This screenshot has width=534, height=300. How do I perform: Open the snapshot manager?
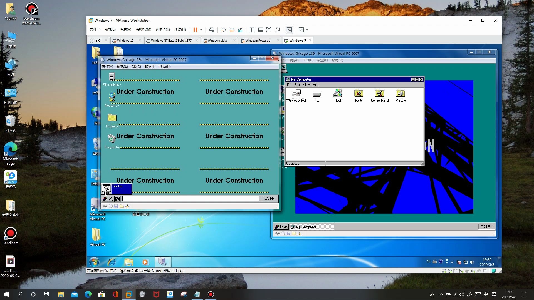point(240,30)
